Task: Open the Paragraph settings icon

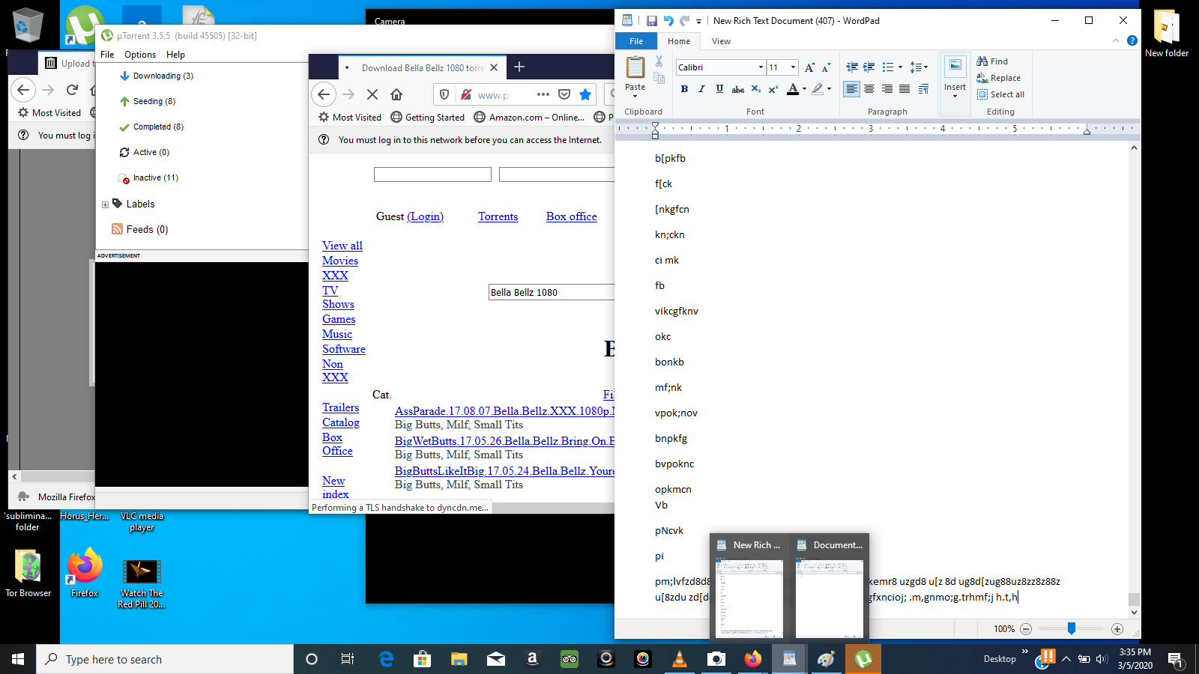Action: click(x=923, y=89)
